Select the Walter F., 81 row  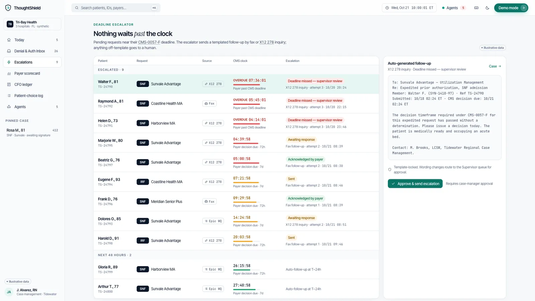(x=236, y=84)
